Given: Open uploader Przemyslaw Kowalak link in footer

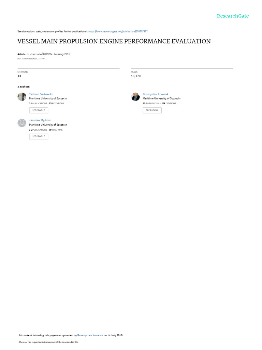Looking at the screenshot, I should click(90, 335).
